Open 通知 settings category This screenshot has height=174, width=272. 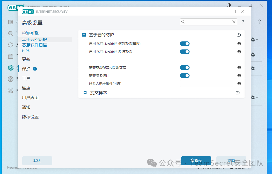pos(26,107)
